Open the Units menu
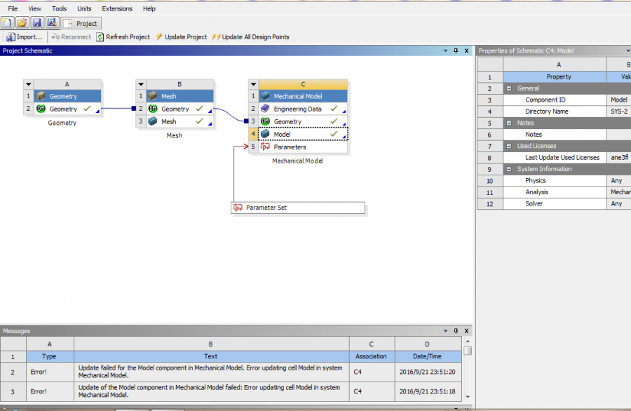Image resolution: width=631 pixels, height=411 pixels. (84, 8)
